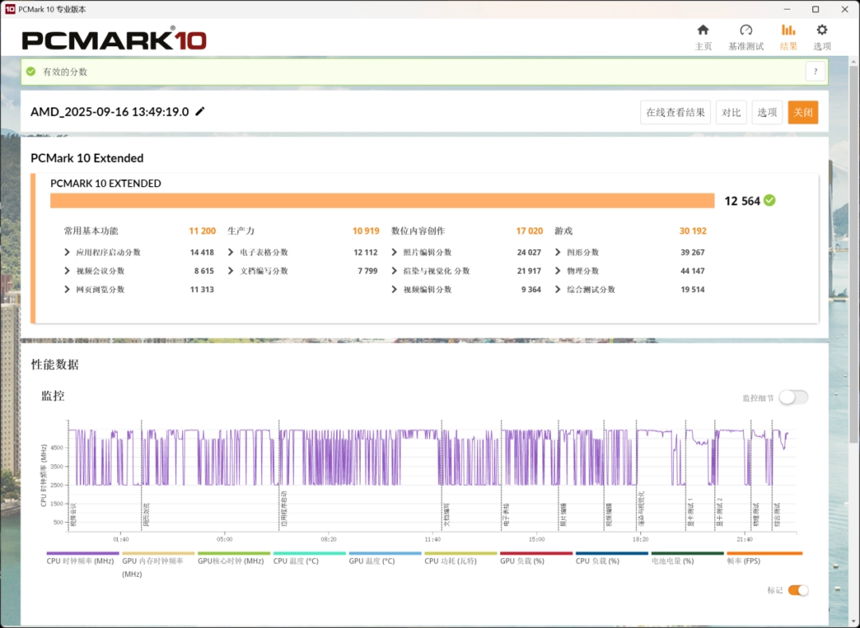The image size is (860, 628).
Task: Click the question mark help icon
Action: coord(815,72)
